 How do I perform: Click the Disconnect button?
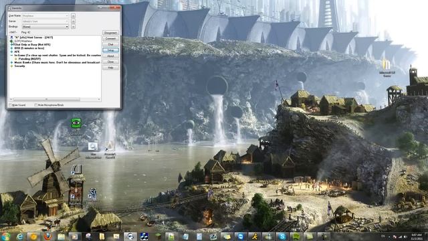110,33
